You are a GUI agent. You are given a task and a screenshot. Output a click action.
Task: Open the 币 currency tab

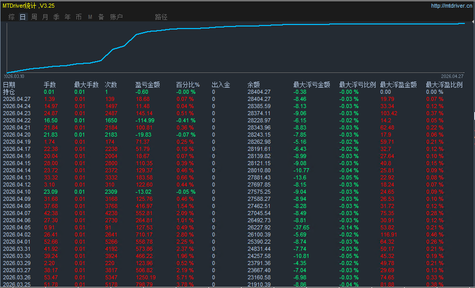(x=79, y=17)
